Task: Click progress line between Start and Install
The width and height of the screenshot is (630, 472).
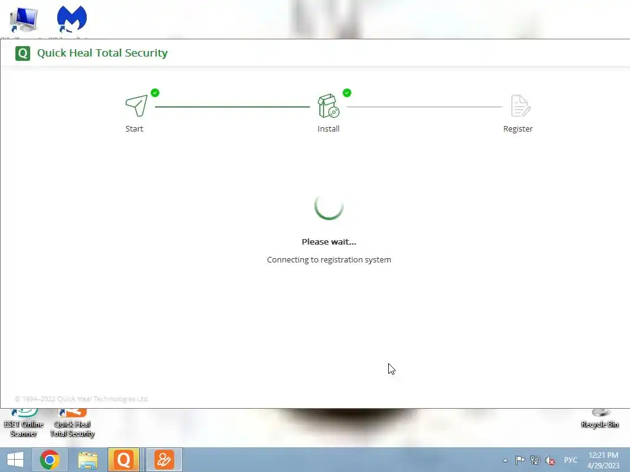Action: 232,107
